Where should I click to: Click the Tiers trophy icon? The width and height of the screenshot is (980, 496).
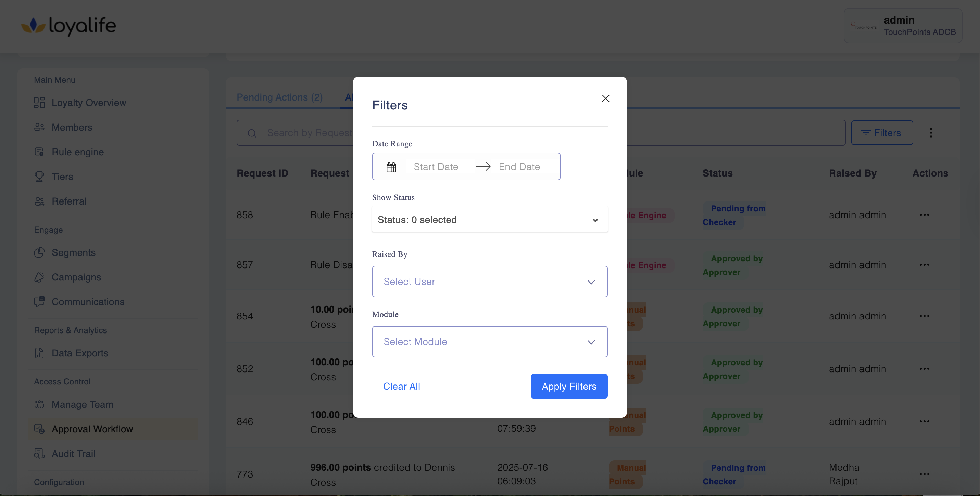point(39,177)
